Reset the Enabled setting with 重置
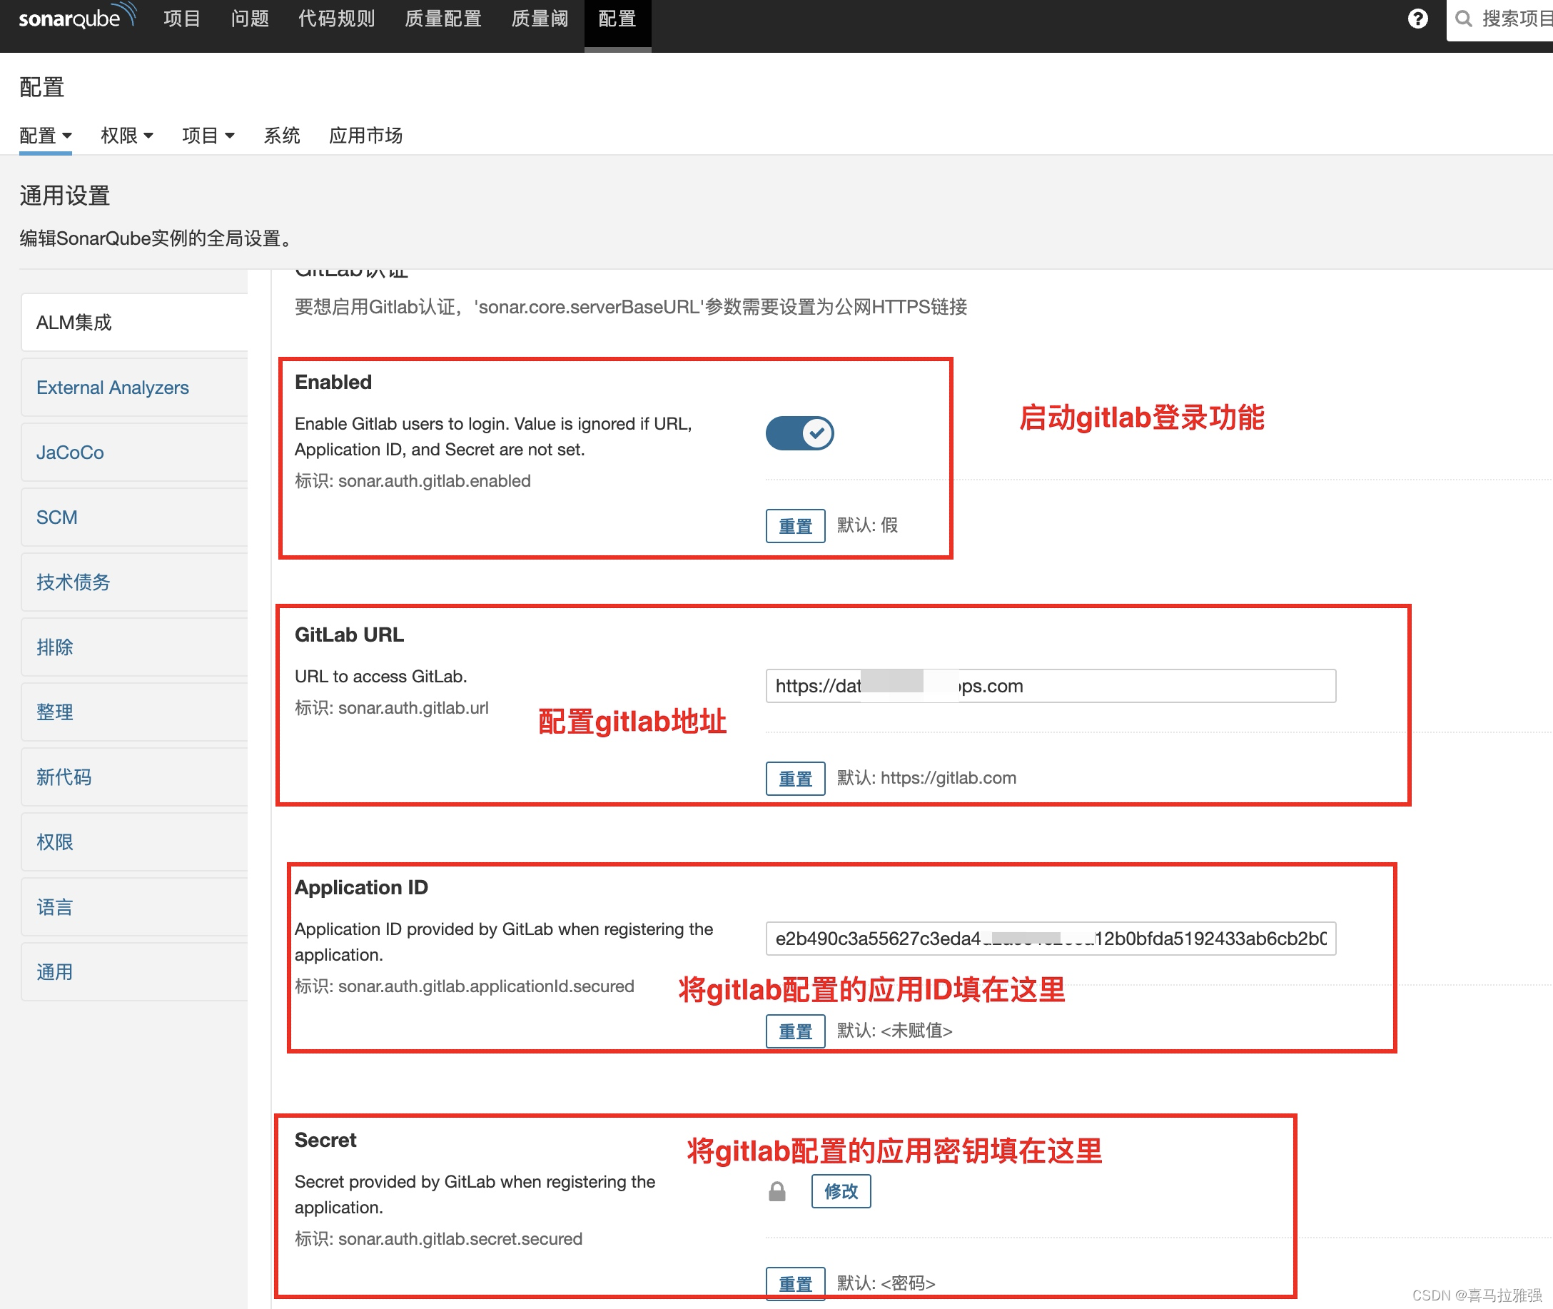Image resolution: width=1553 pixels, height=1309 pixels. [x=794, y=526]
